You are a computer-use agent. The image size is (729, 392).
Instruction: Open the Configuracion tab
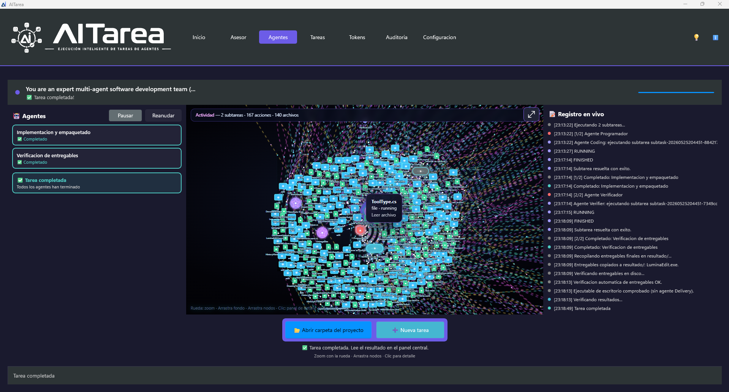coord(440,37)
